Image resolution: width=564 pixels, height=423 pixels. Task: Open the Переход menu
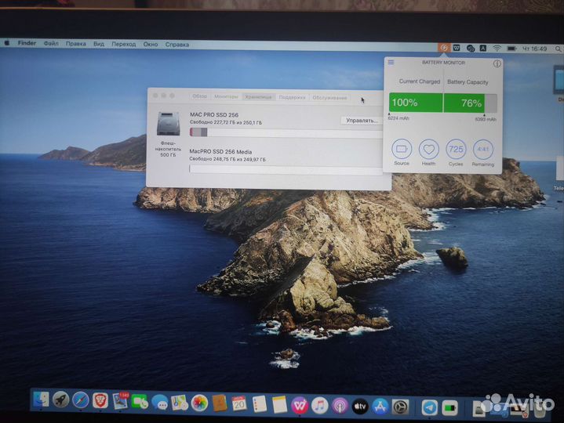coord(124,44)
